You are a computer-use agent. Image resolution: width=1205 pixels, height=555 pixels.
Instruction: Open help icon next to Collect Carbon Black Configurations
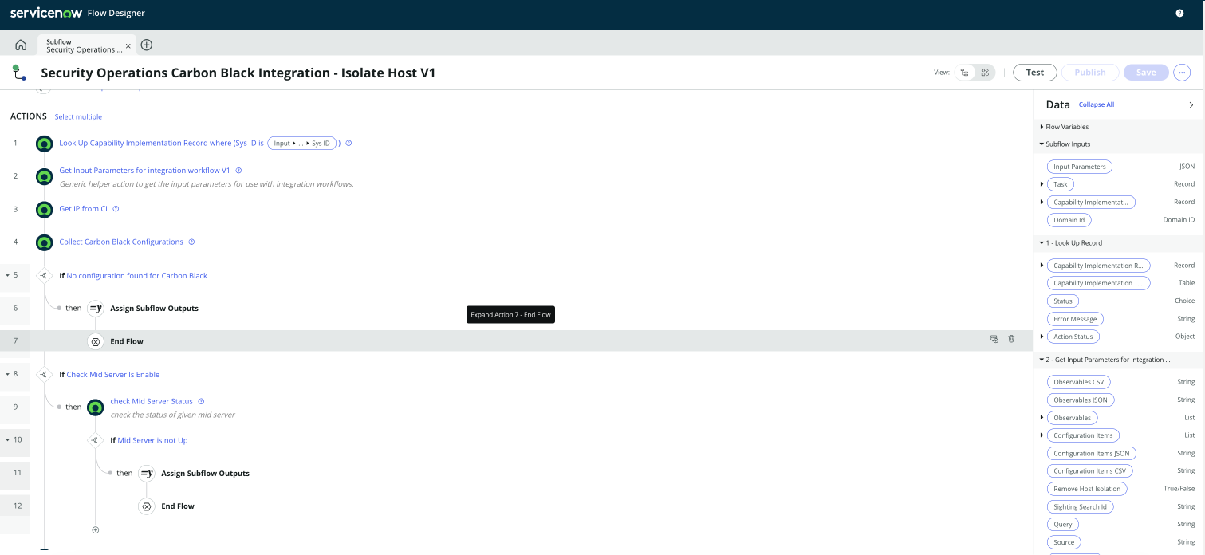tap(191, 242)
